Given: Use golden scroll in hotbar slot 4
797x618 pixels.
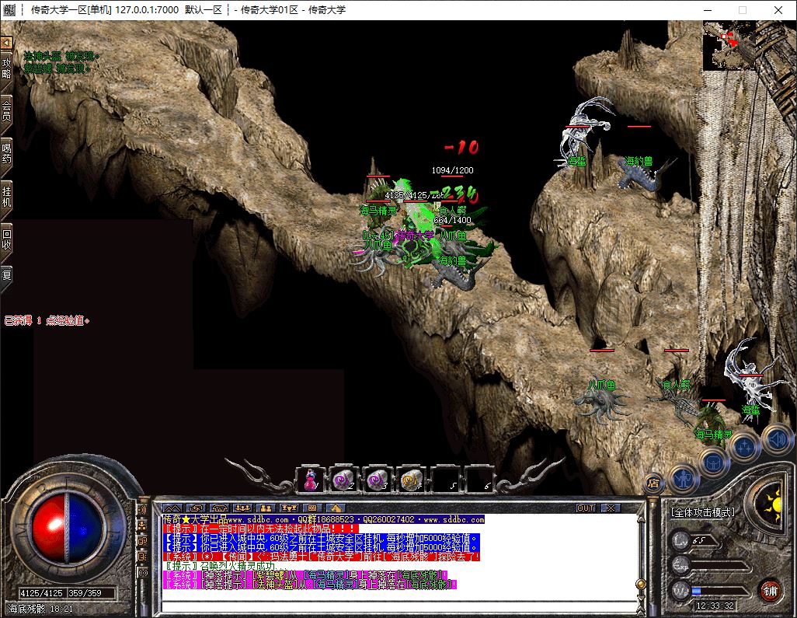Looking at the screenshot, I should click(411, 479).
